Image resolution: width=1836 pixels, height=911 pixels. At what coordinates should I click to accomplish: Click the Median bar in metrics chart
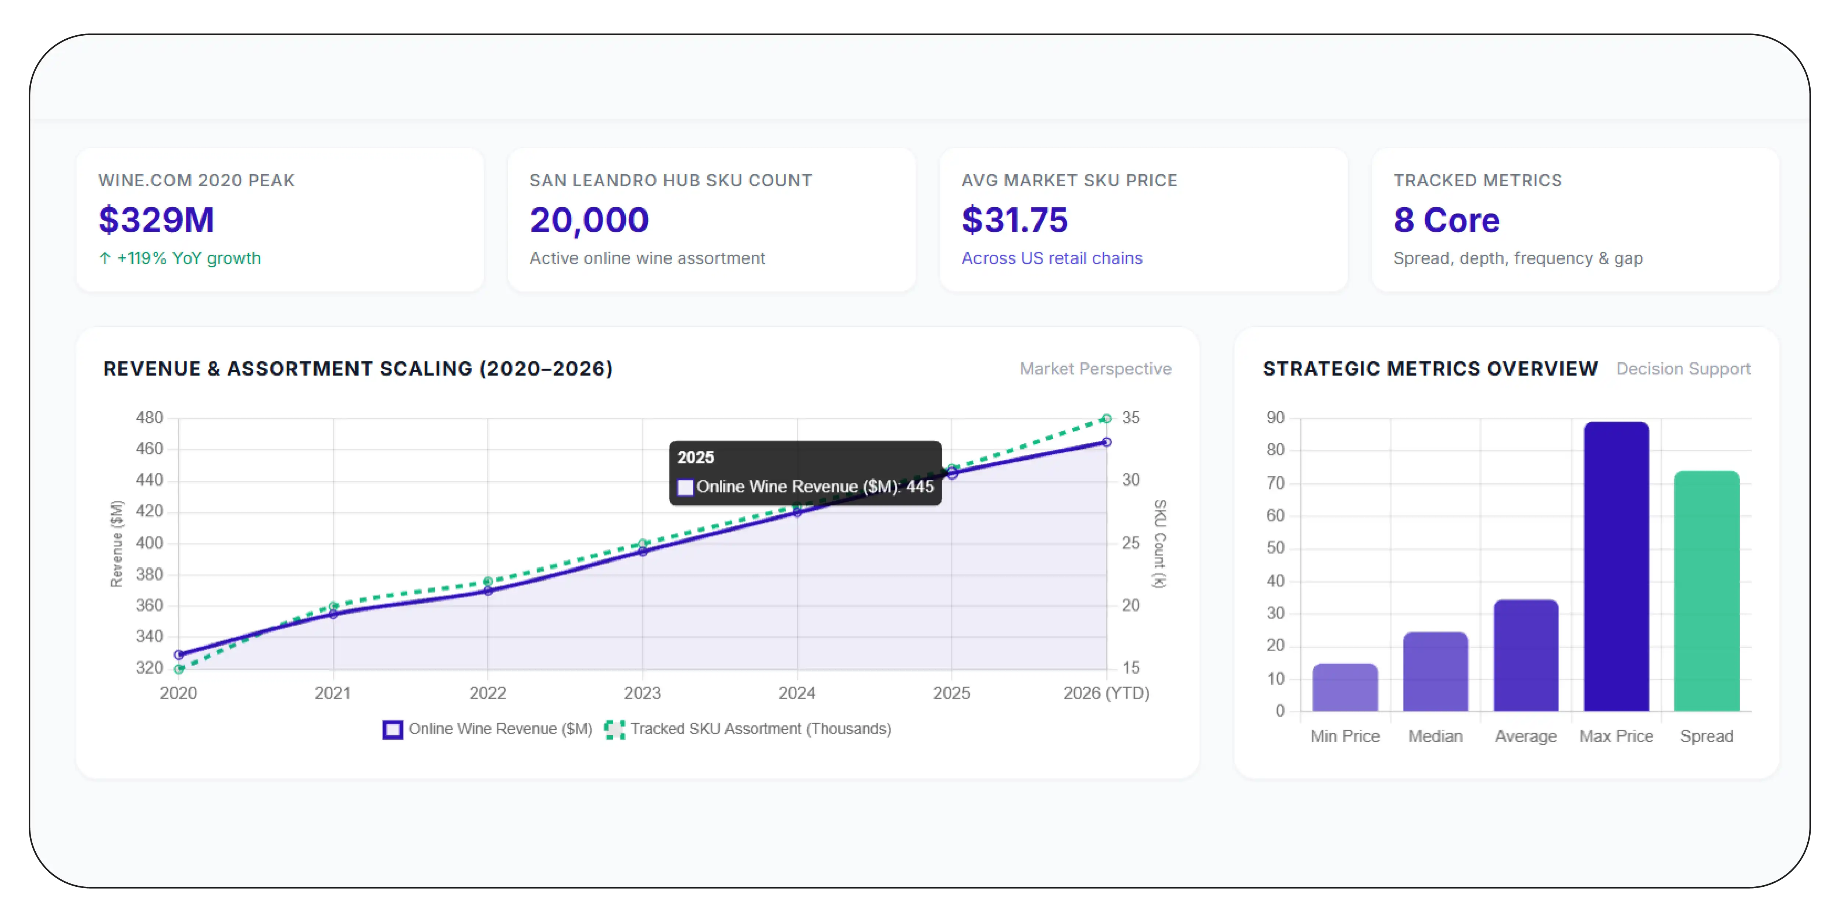coord(1435,672)
